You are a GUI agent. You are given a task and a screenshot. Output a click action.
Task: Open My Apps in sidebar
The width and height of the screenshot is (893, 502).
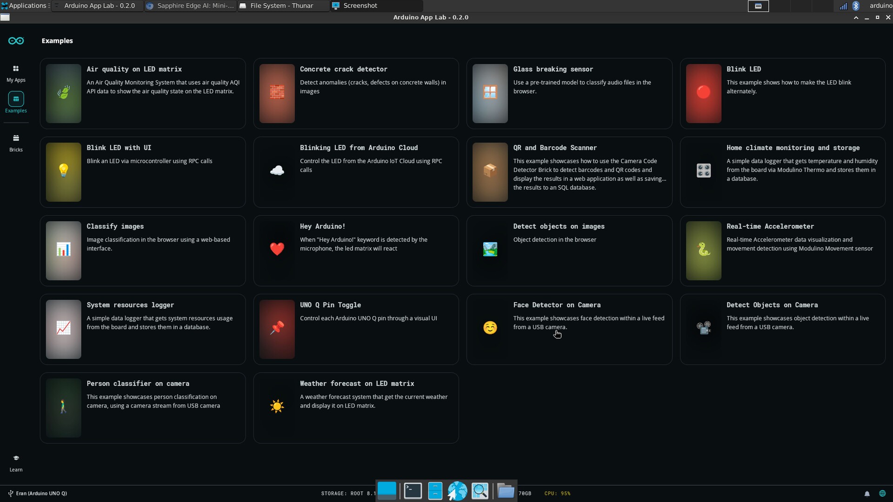(x=16, y=73)
